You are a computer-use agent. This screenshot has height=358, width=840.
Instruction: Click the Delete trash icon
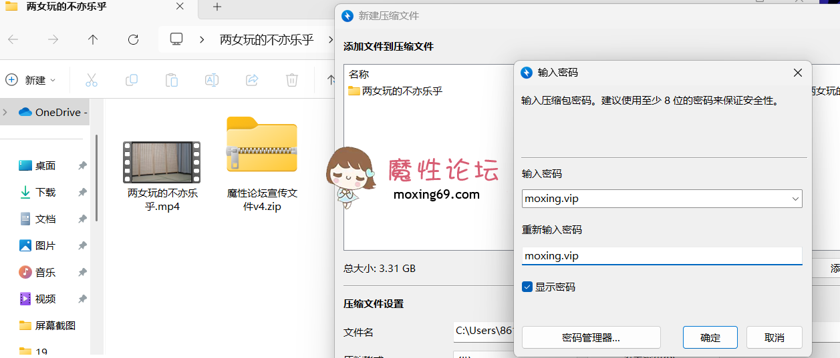click(292, 80)
